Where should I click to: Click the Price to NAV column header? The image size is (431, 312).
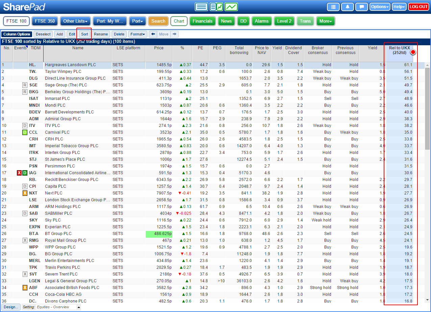pos(262,53)
